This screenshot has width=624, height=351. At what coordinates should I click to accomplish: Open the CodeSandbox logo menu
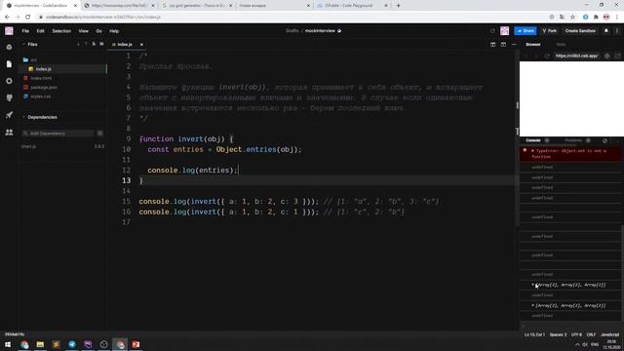click(9, 30)
